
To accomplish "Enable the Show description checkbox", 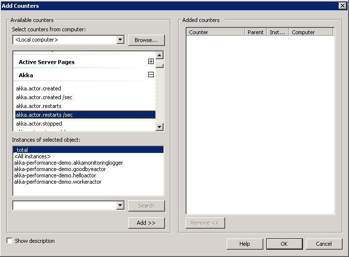I will click(10, 241).
